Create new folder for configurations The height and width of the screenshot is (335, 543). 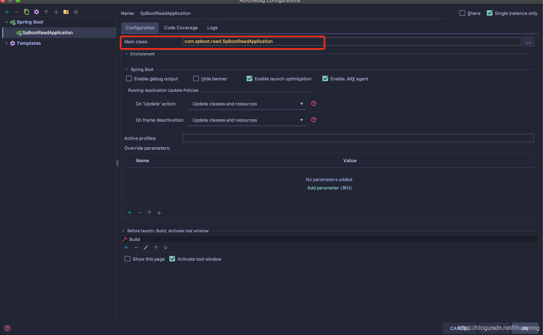[66, 12]
